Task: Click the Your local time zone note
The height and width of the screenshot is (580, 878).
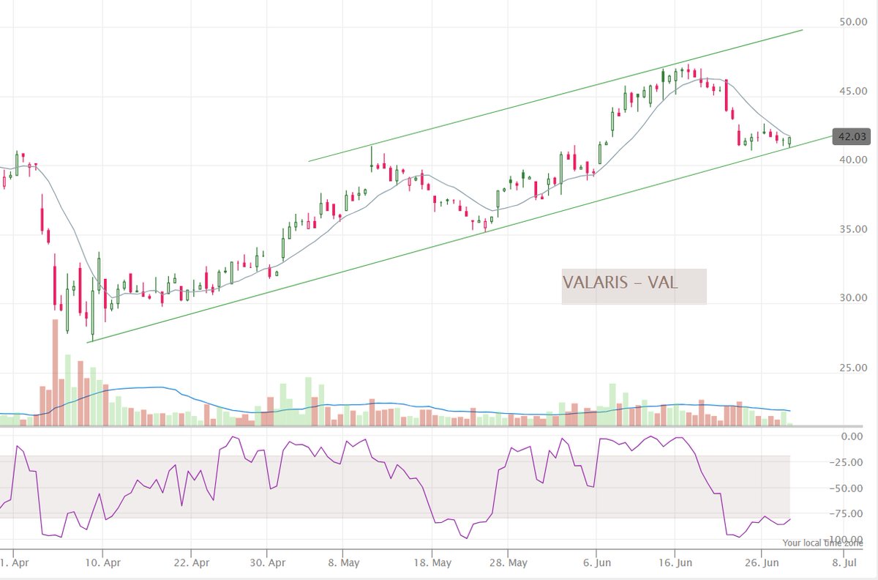Action: (822, 543)
